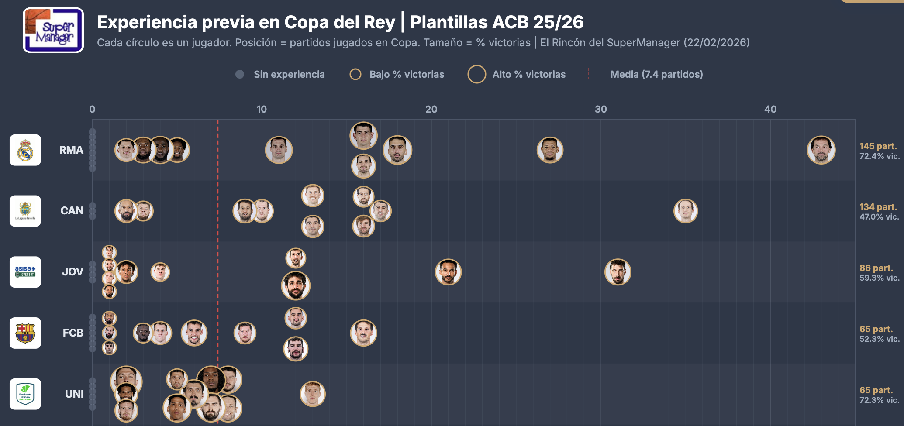Click the Unicaja team logo
Viewport: 904px width, 426px height.
(x=25, y=394)
